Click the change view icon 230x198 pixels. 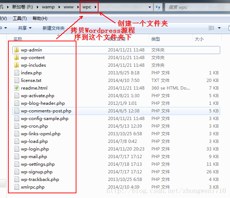coord(212,28)
